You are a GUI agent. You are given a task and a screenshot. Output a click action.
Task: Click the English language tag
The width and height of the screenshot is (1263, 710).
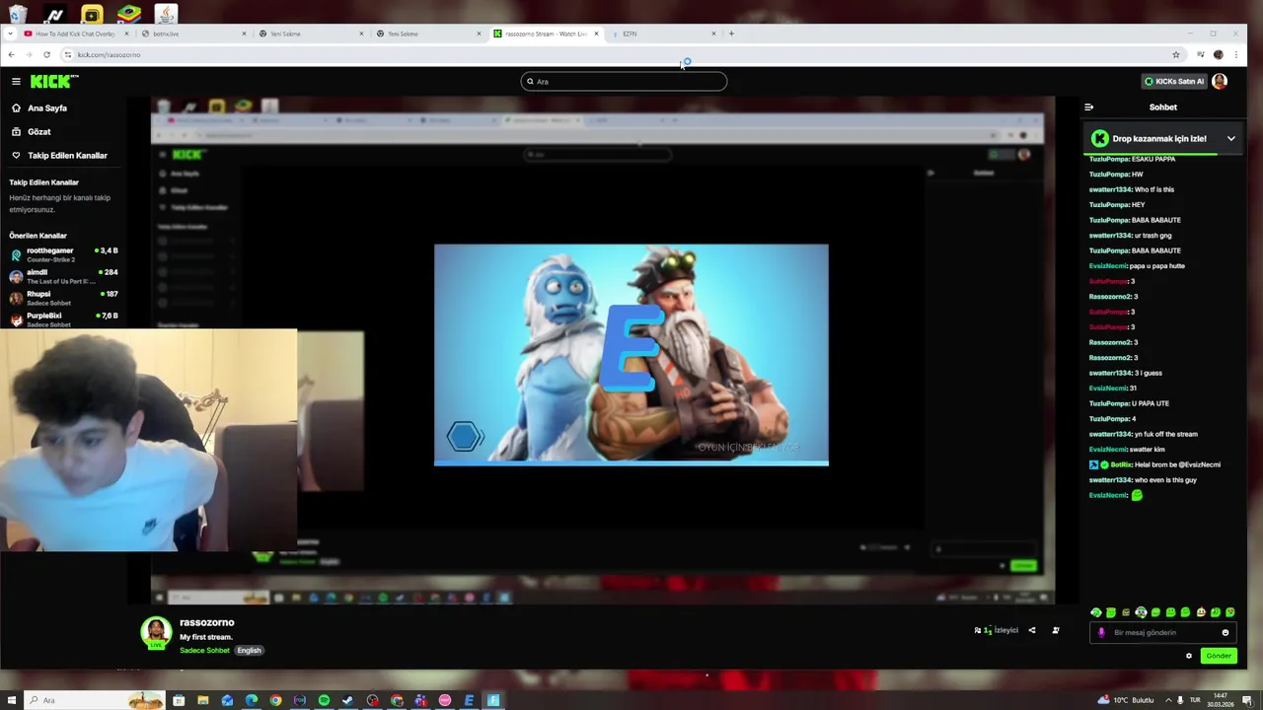pyautogui.click(x=249, y=651)
